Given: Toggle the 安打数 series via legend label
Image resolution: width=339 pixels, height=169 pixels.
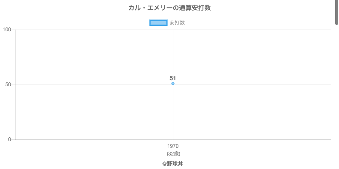Looking at the screenshot, I should [x=177, y=23].
